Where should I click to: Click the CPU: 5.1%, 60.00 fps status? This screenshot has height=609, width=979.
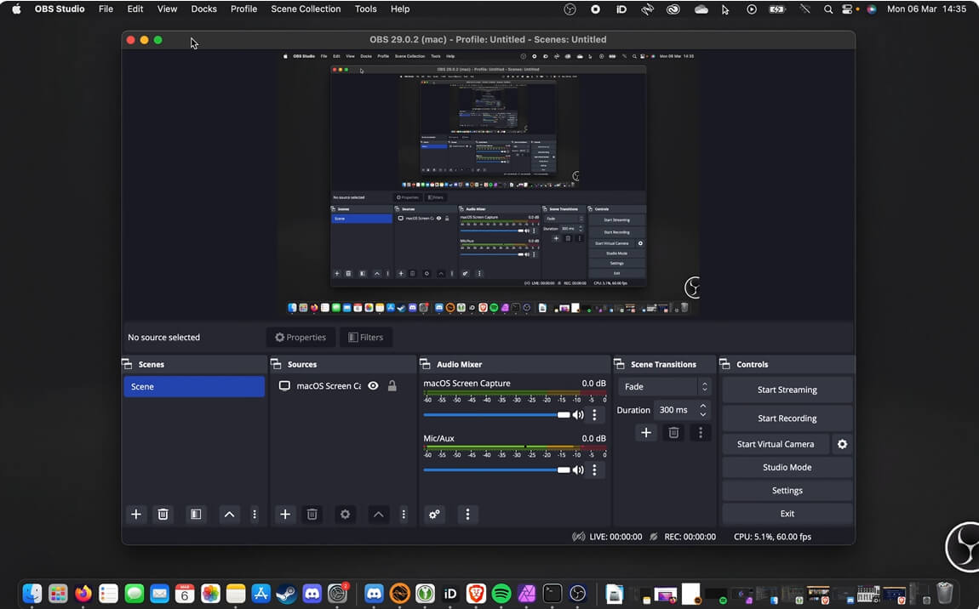coord(772,537)
